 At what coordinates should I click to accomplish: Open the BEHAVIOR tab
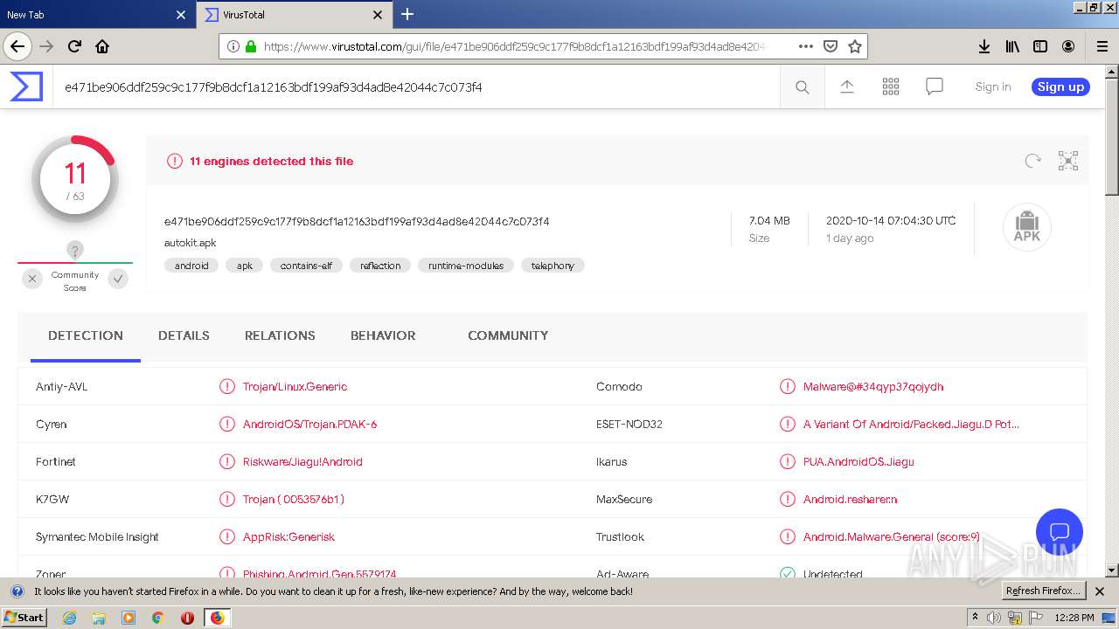383,335
